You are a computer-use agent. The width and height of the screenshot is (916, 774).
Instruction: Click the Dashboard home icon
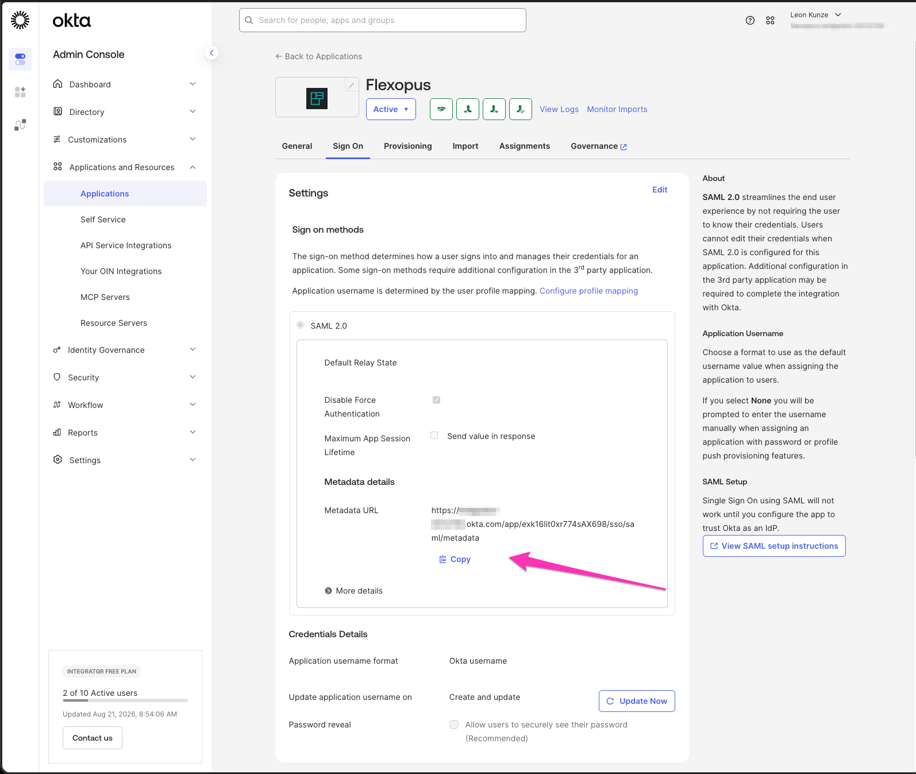coord(57,84)
